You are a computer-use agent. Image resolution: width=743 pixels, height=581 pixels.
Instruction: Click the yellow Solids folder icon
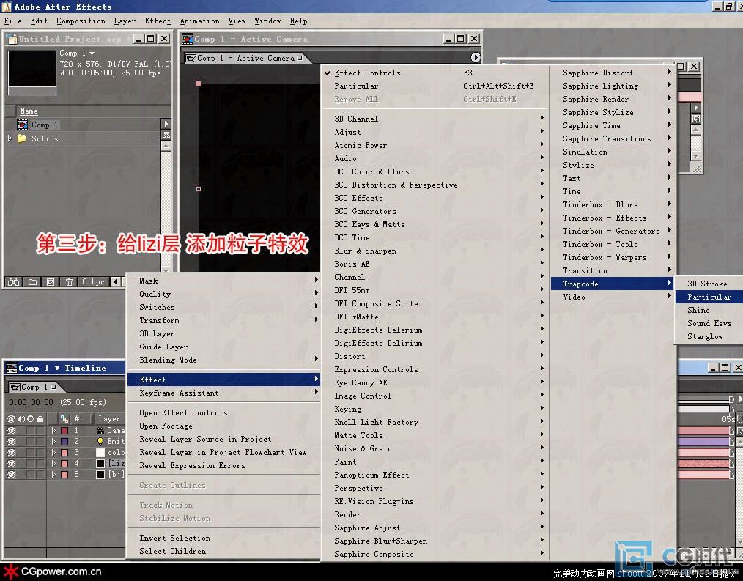click(x=22, y=138)
